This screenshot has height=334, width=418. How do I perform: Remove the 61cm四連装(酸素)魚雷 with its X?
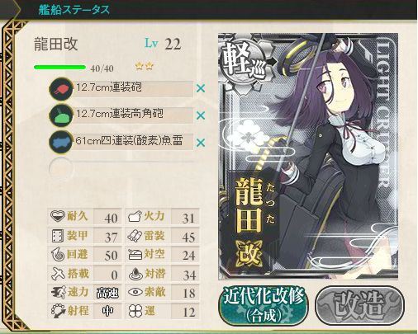tap(201, 143)
